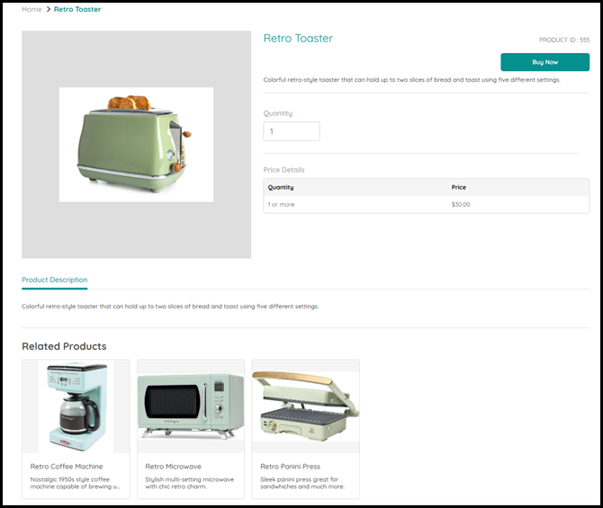The height and width of the screenshot is (508, 603).
Task: Select the Retro Toaster breadcrumb item
Action: tap(77, 9)
